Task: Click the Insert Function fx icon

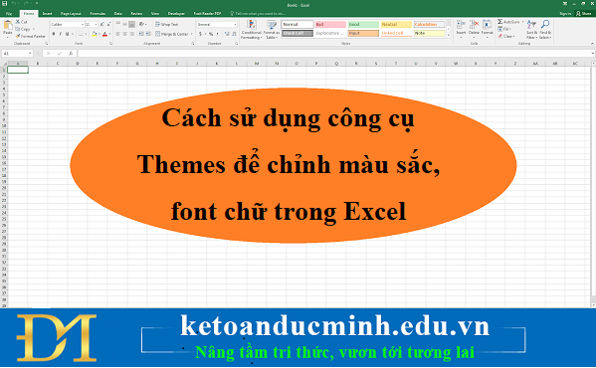Action: (71, 54)
